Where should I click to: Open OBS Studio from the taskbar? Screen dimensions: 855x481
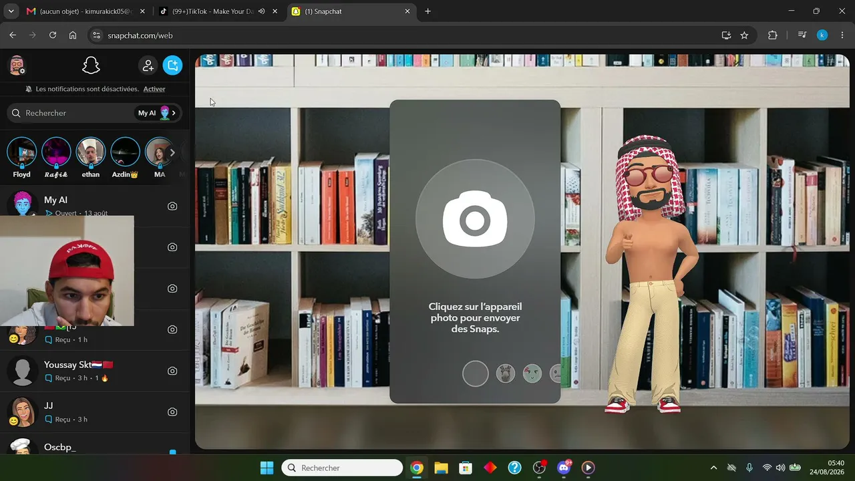(x=539, y=468)
